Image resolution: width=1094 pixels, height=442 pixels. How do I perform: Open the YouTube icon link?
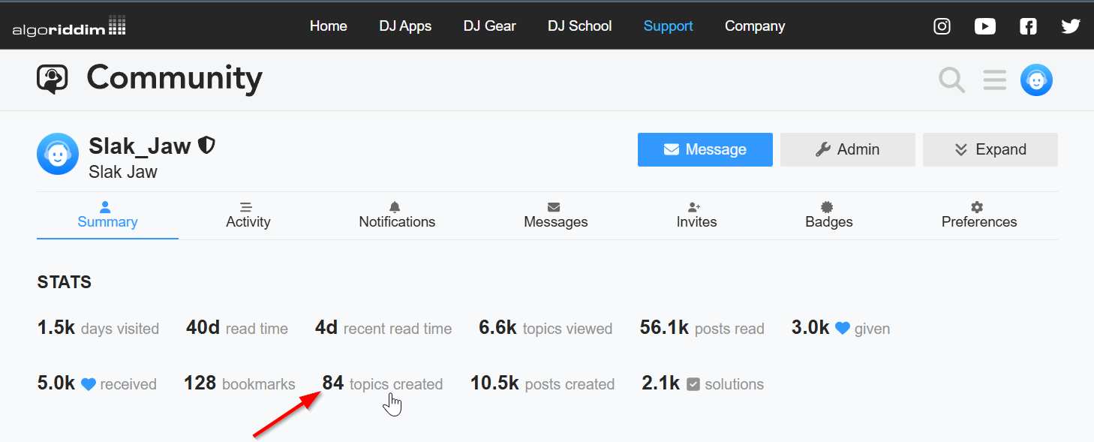pyautogui.click(x=984, y=26)
